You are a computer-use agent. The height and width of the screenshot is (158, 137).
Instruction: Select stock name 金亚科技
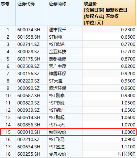coord(57,52)
